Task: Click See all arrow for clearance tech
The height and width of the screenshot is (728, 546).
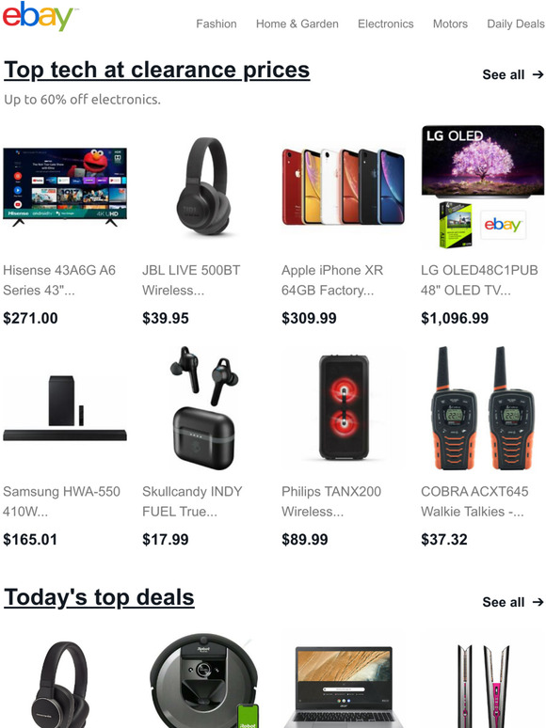Action: click(513, 74)
